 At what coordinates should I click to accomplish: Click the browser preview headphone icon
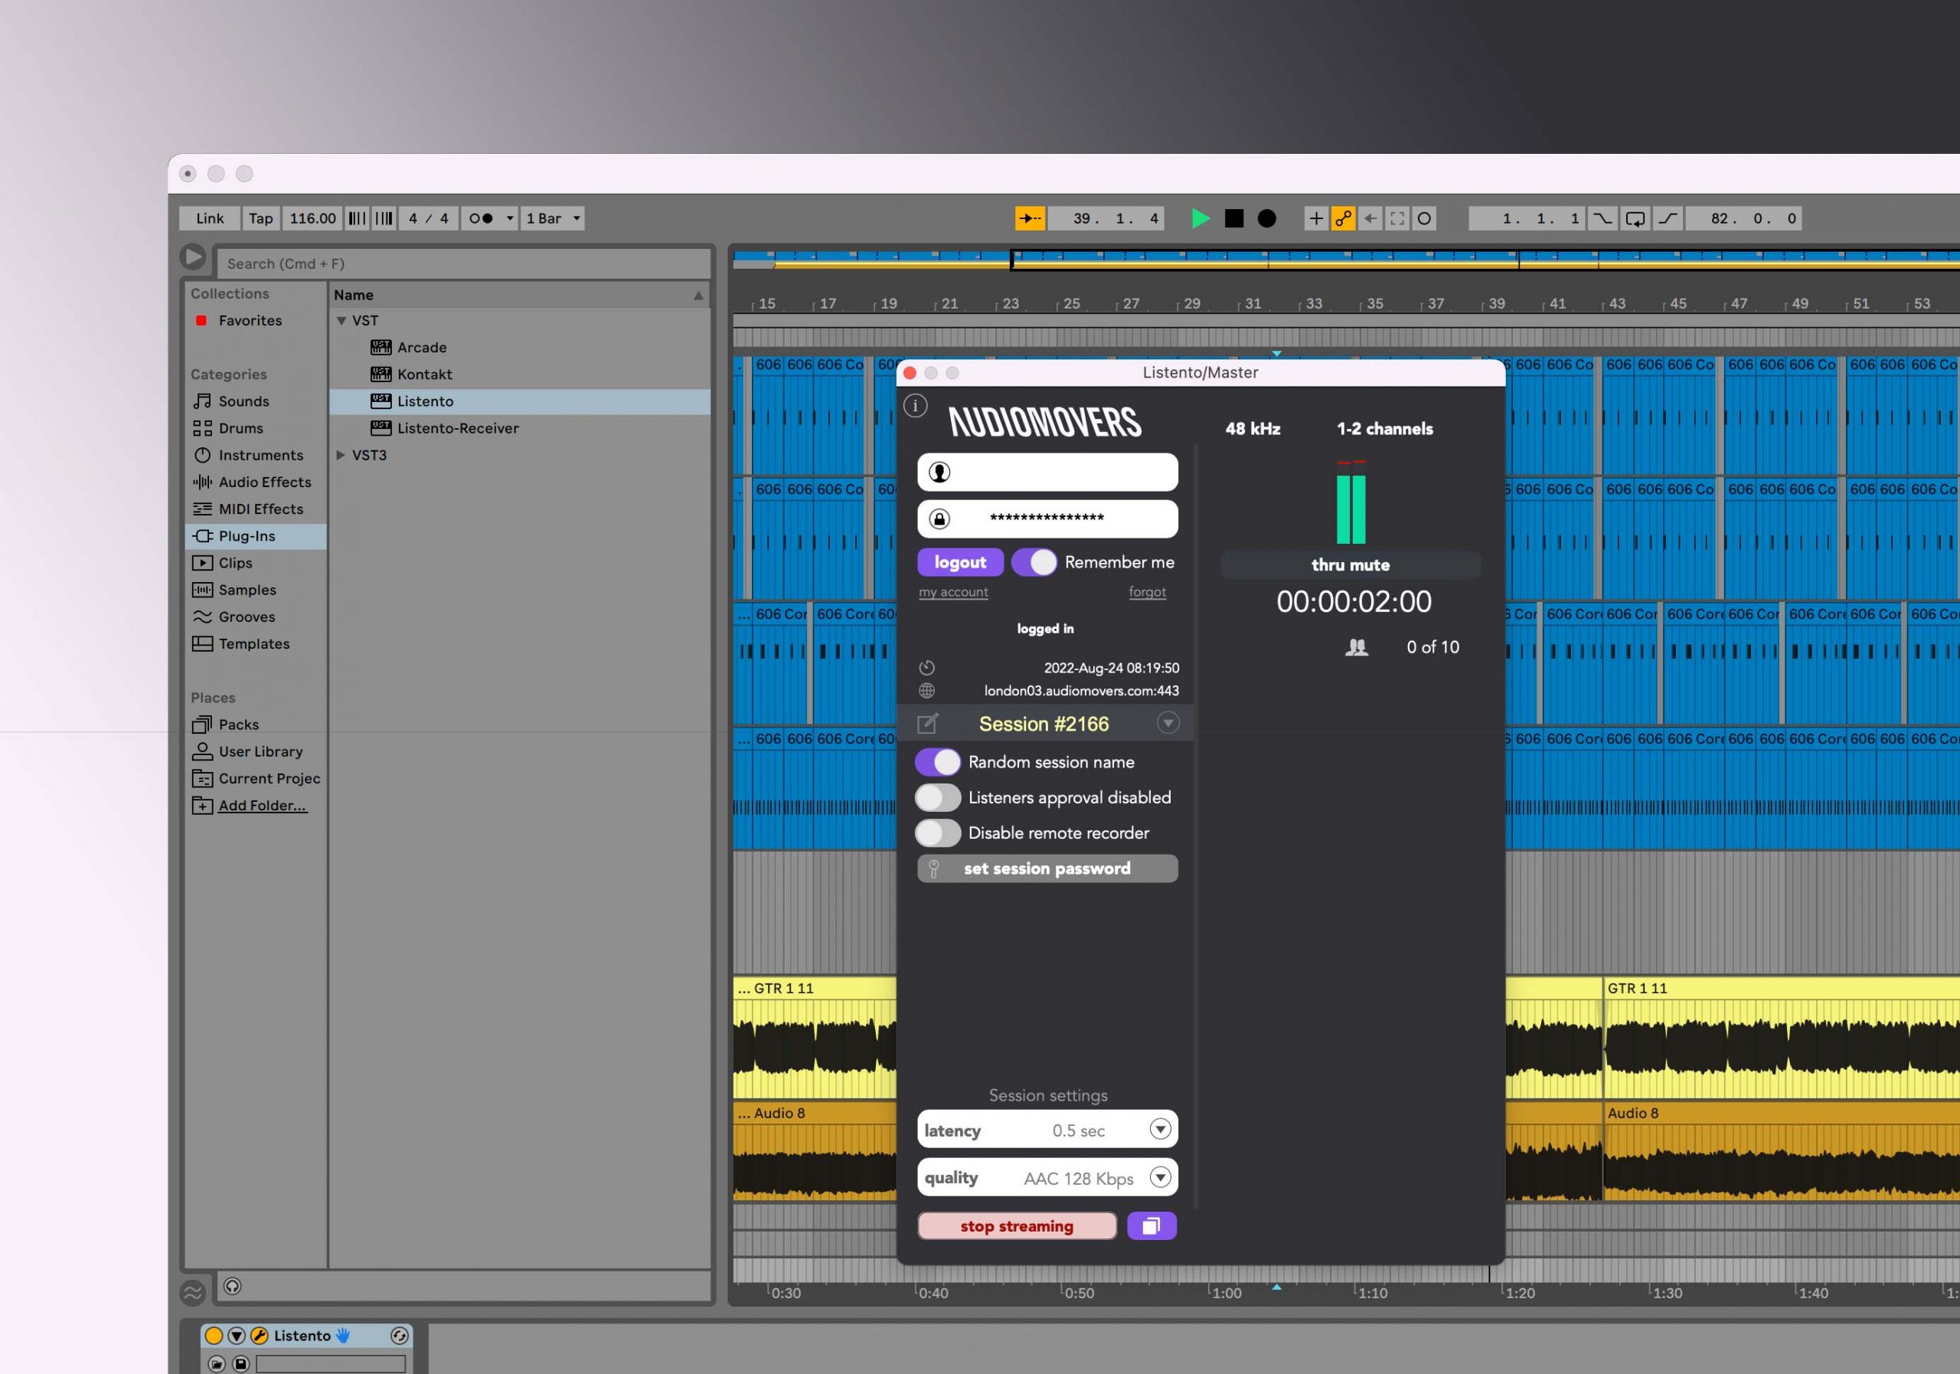(x=232, y=1286)
